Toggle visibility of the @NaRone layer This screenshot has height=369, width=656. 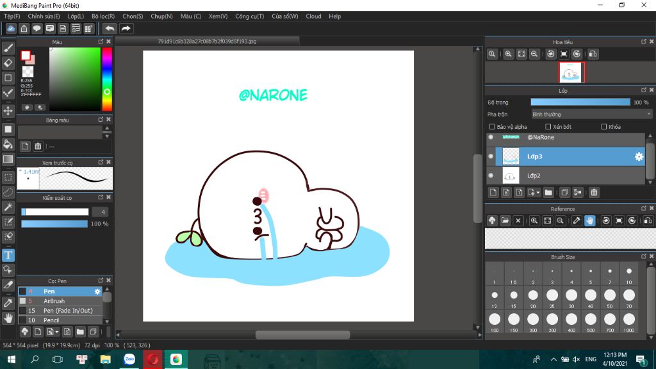(x=491, y=137)
